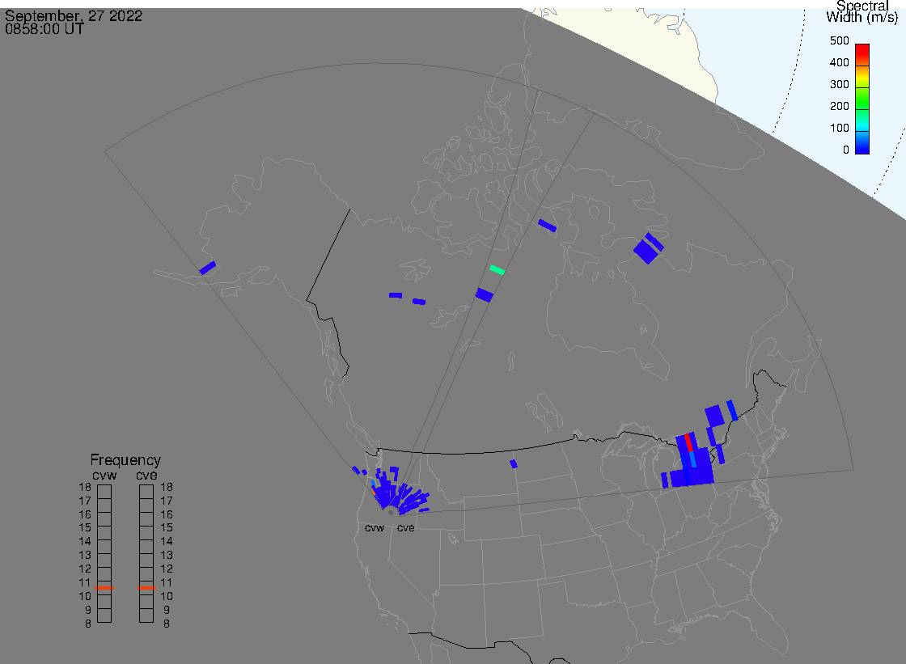Click the '500' value on color scale

click(x=839, y=41)
